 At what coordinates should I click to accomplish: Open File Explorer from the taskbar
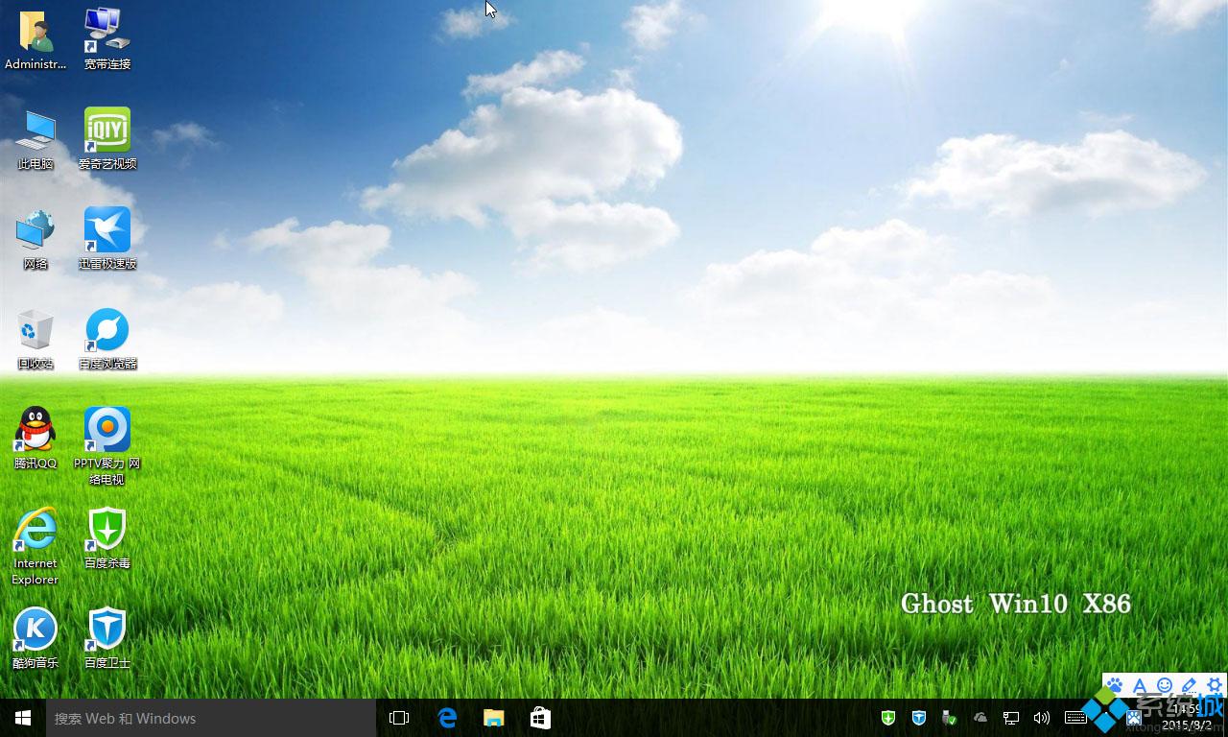pyautogui.click(x=493, y=718)
